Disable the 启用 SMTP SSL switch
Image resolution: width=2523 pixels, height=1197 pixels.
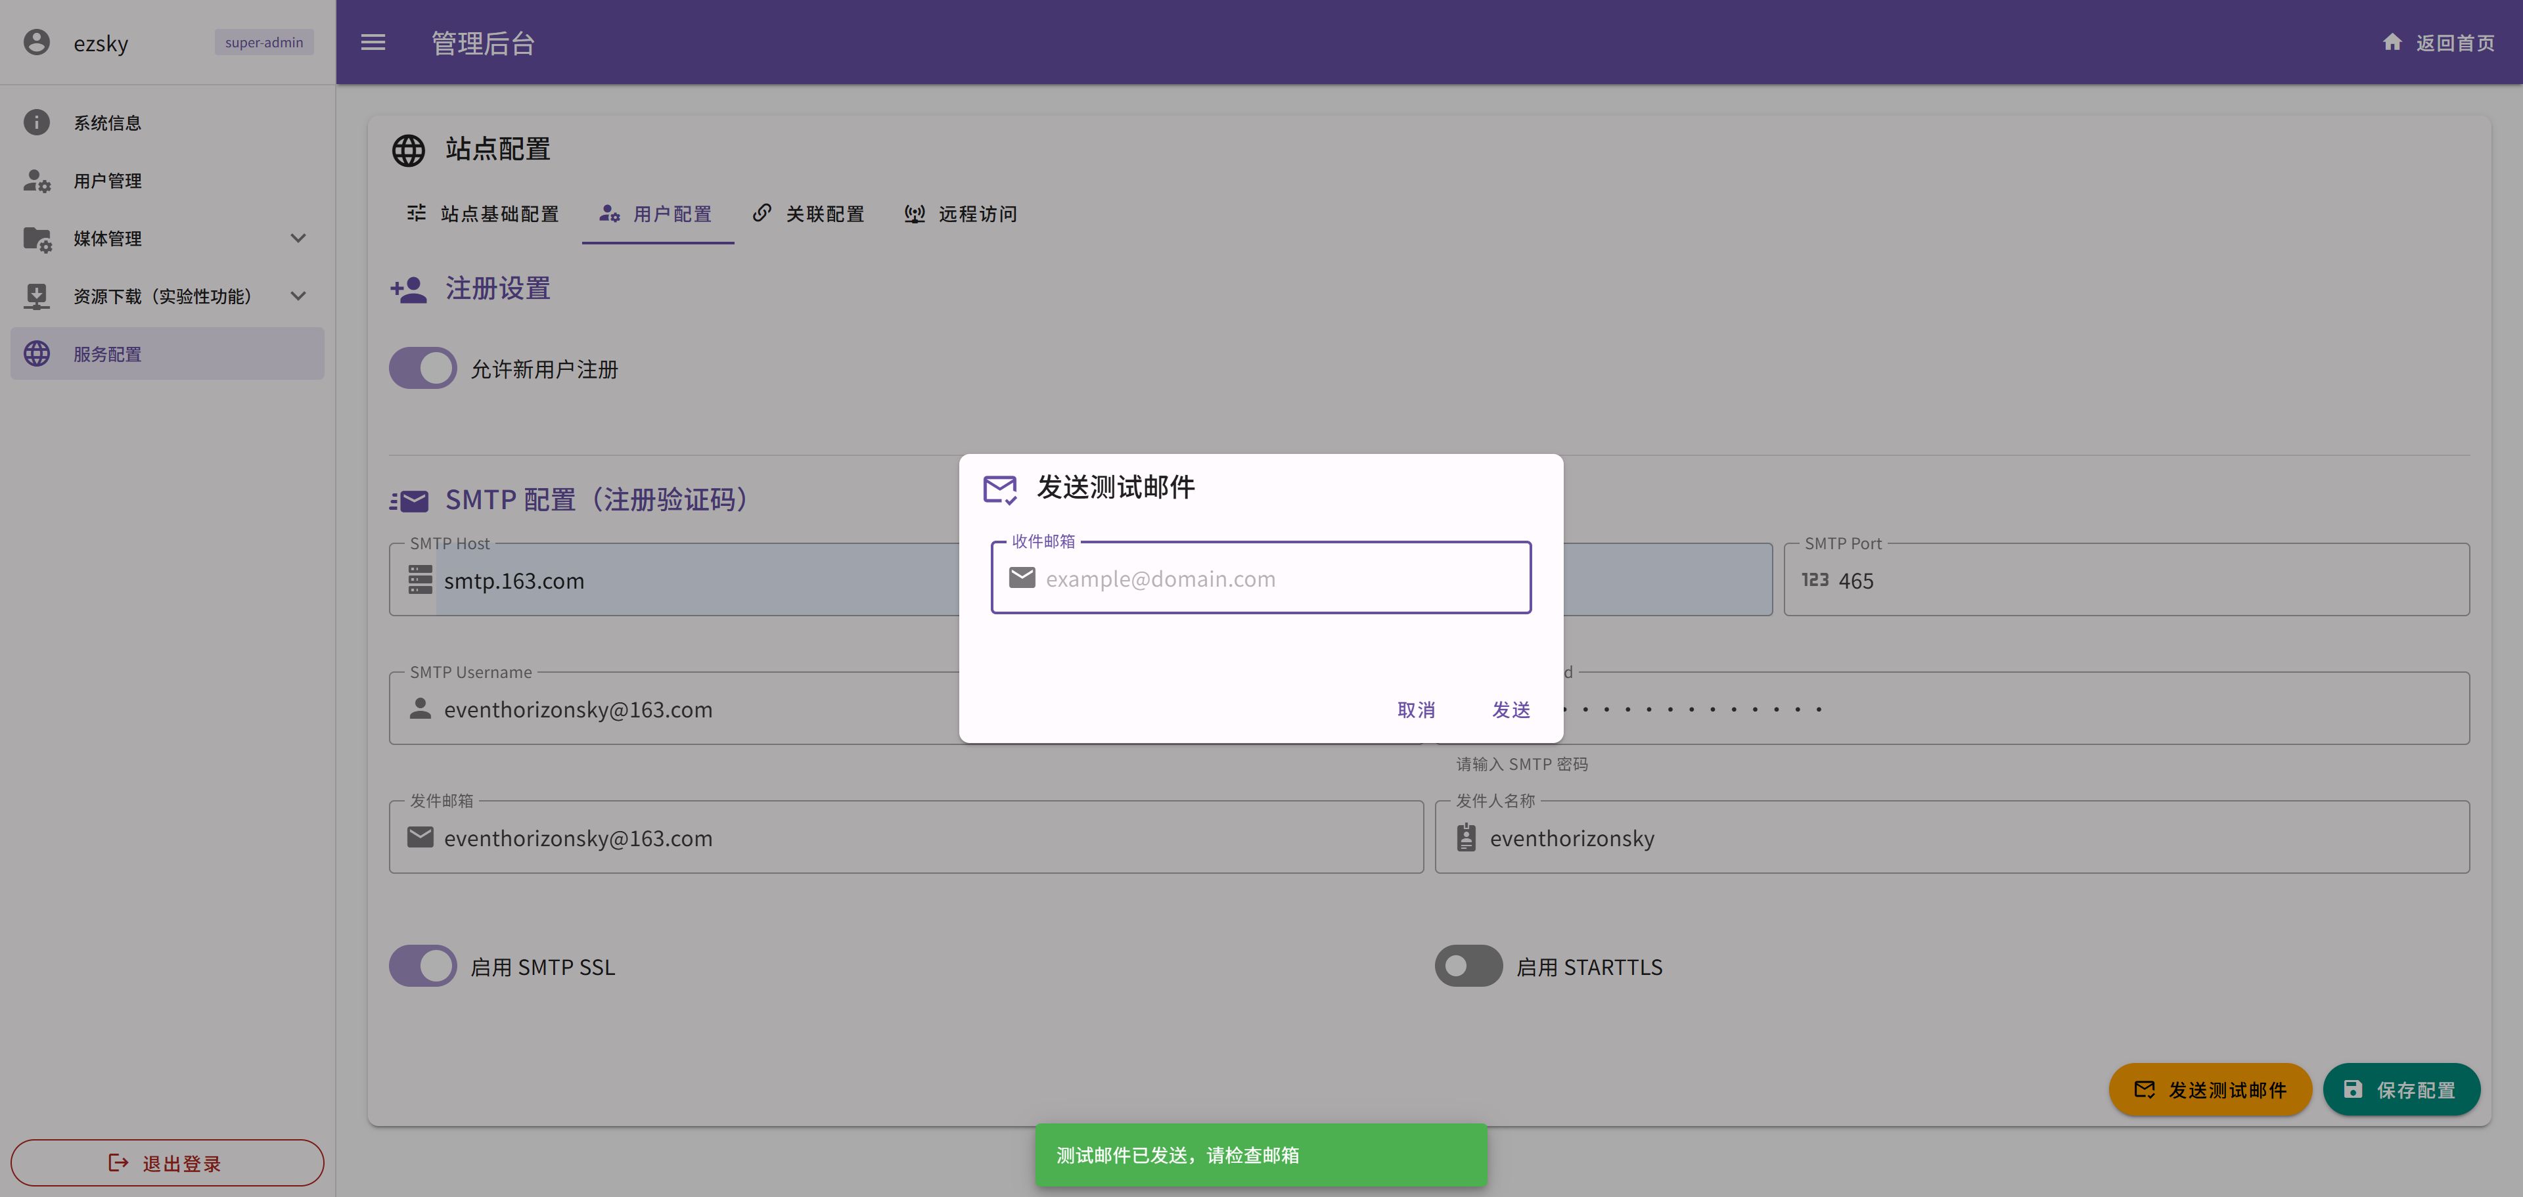tap(423, 966)
